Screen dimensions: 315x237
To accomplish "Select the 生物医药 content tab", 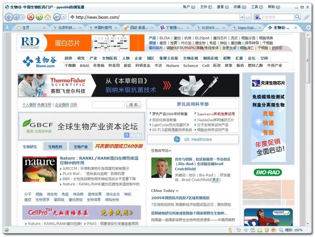I will (x=55, y=147).
